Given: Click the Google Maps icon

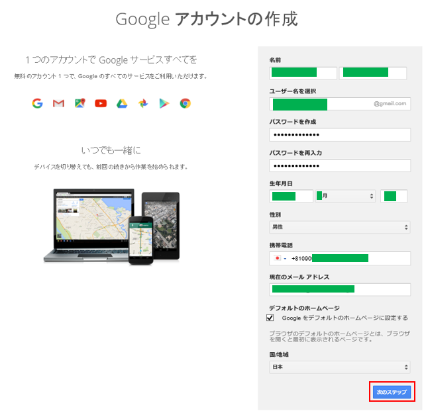Looking at the screenshot, I should pyautogui.click(x=80, y=103).
